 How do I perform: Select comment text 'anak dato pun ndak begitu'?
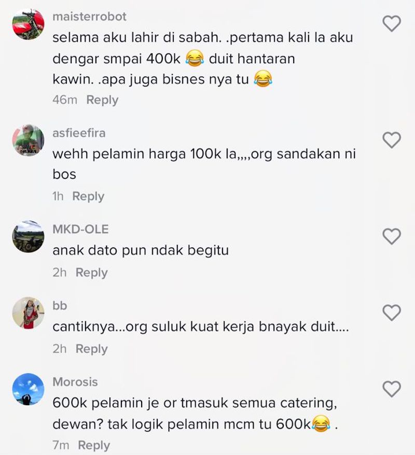tap(141, 250)
